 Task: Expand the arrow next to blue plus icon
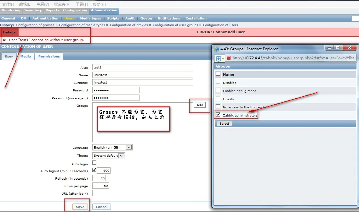point(223,59)
